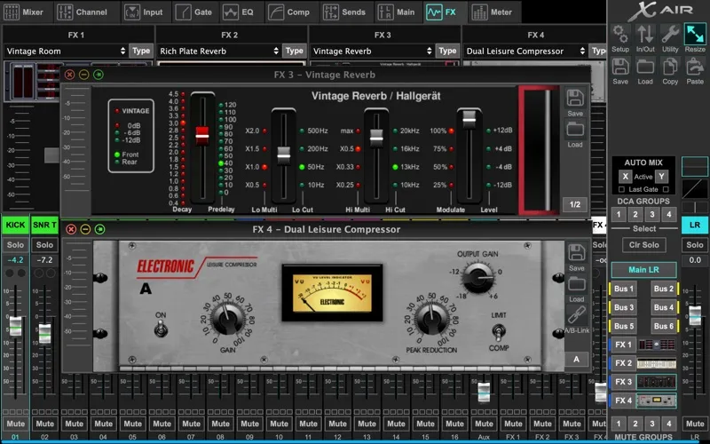Click the KICK channel fader
Image resolution: width=710 pixels, height=444 pixels.
(15, 326)
